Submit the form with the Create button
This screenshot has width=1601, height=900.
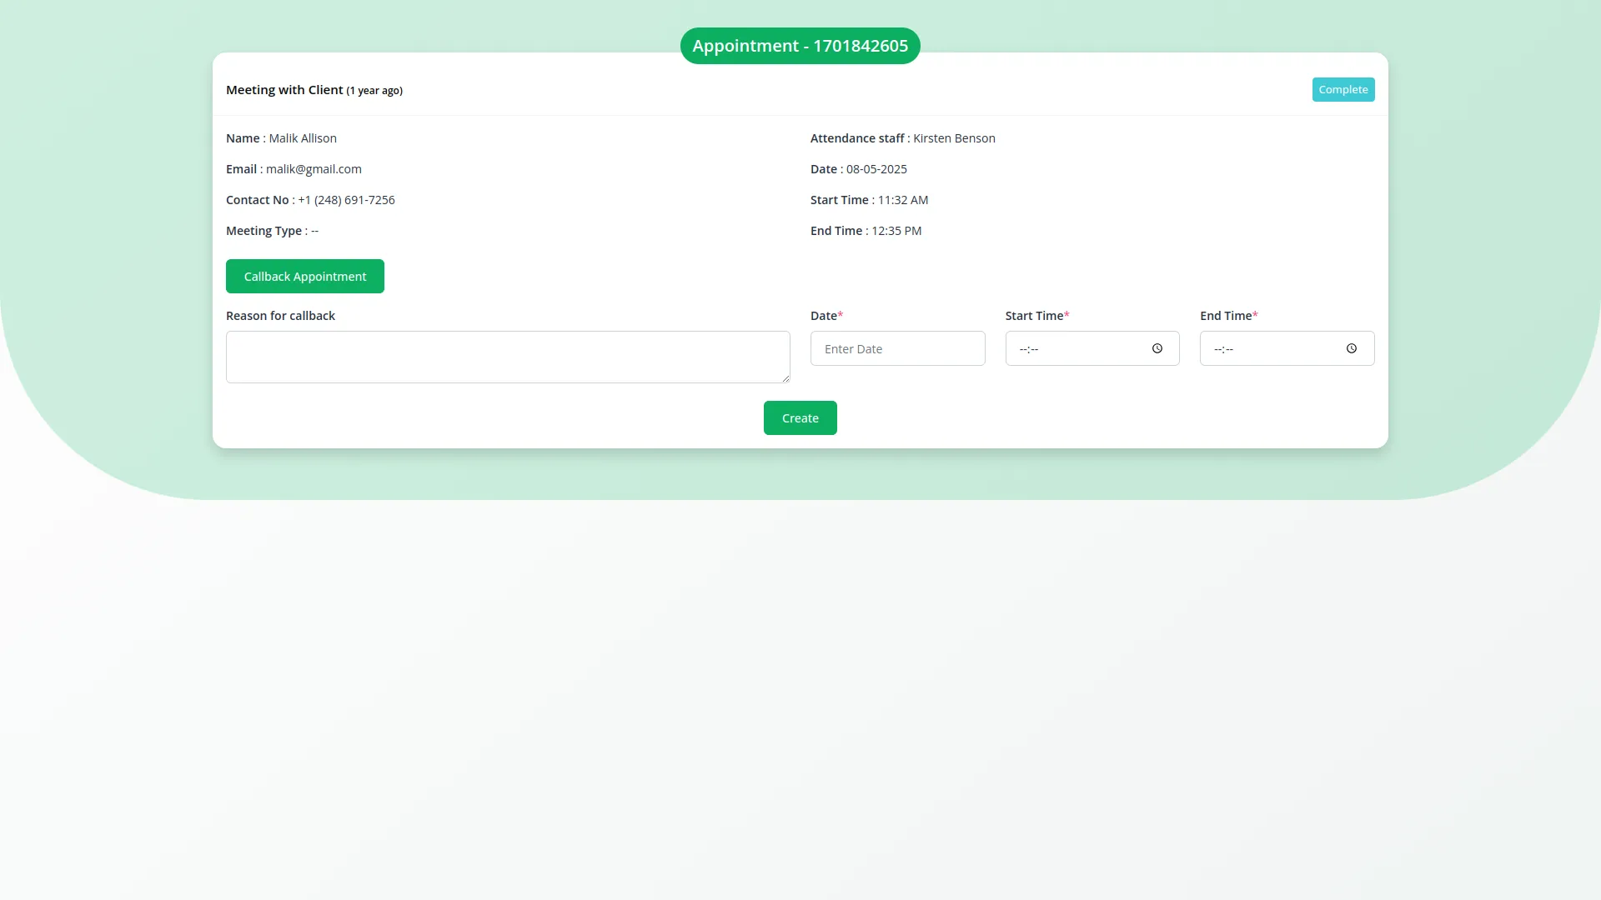tap(800, 418)
